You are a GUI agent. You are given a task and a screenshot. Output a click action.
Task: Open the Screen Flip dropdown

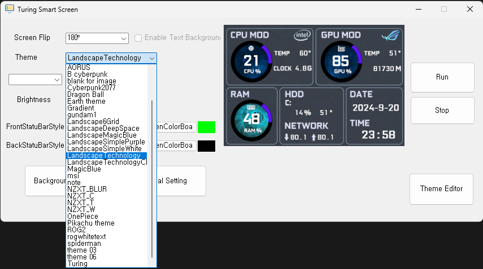(97, 38)
